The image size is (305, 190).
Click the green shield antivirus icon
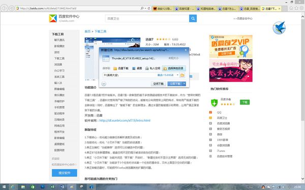tap(214, 102)
